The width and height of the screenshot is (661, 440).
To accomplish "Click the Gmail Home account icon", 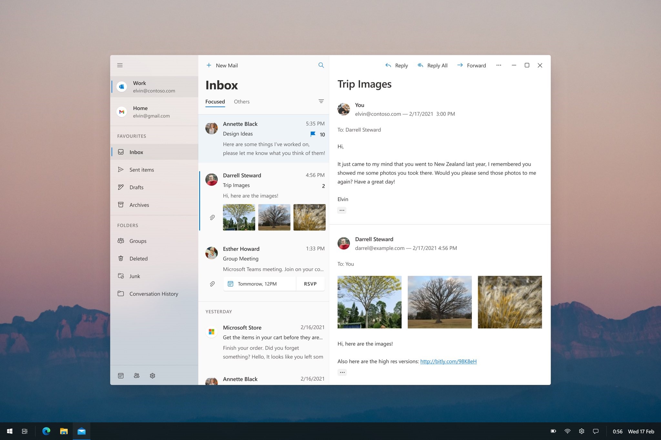I will pyautogui.click(x=122, y=112).
